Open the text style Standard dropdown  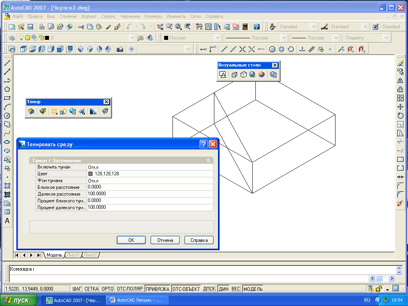(314, 27)
